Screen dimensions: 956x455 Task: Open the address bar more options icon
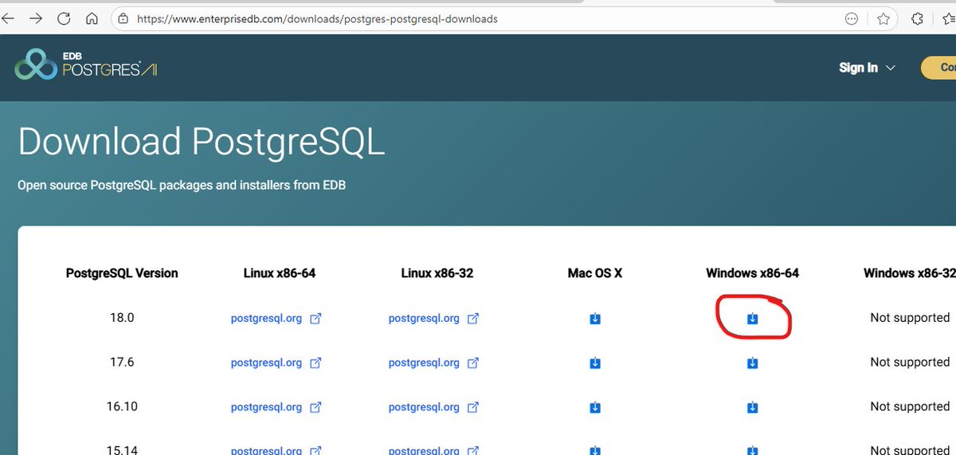pos(852,18)
